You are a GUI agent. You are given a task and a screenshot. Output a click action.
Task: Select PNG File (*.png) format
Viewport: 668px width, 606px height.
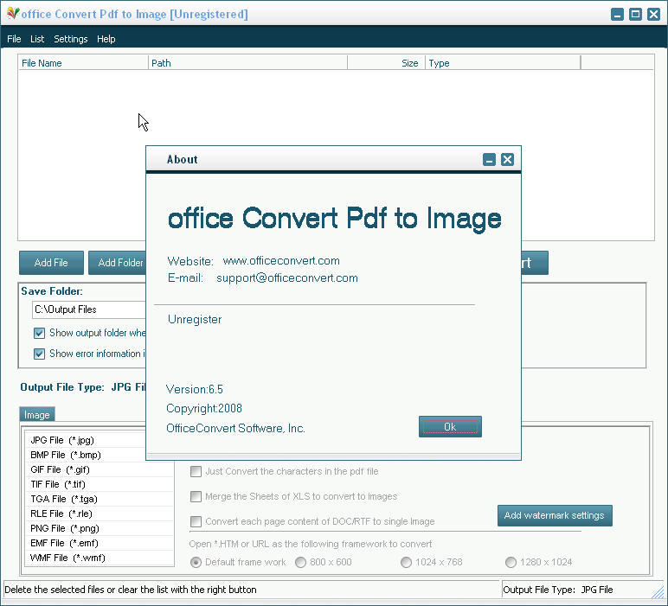[100, 528]
